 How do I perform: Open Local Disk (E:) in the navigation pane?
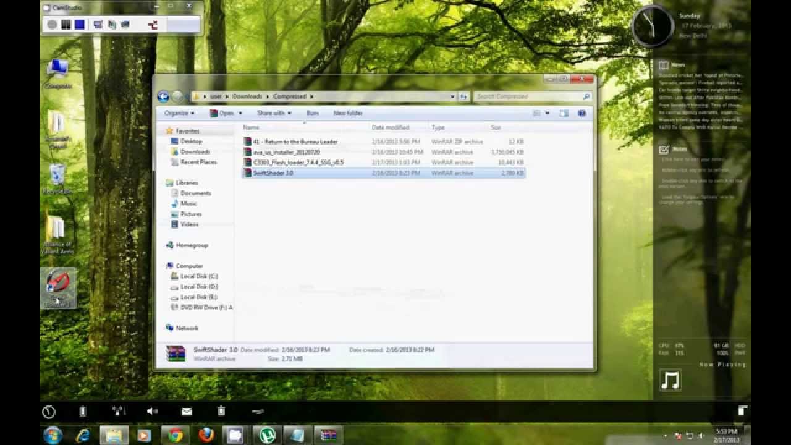pyautogui.click(x=199, y=297)
